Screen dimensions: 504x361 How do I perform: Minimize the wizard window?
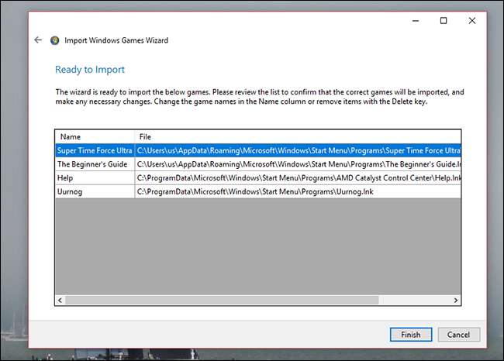tap(413, 21)
